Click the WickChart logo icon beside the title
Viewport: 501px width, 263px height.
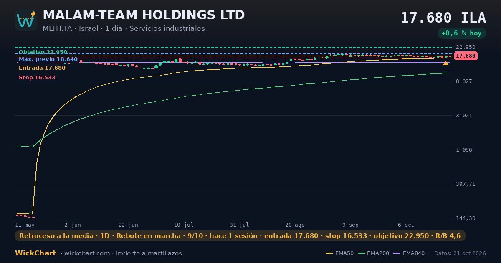point(26,20)
